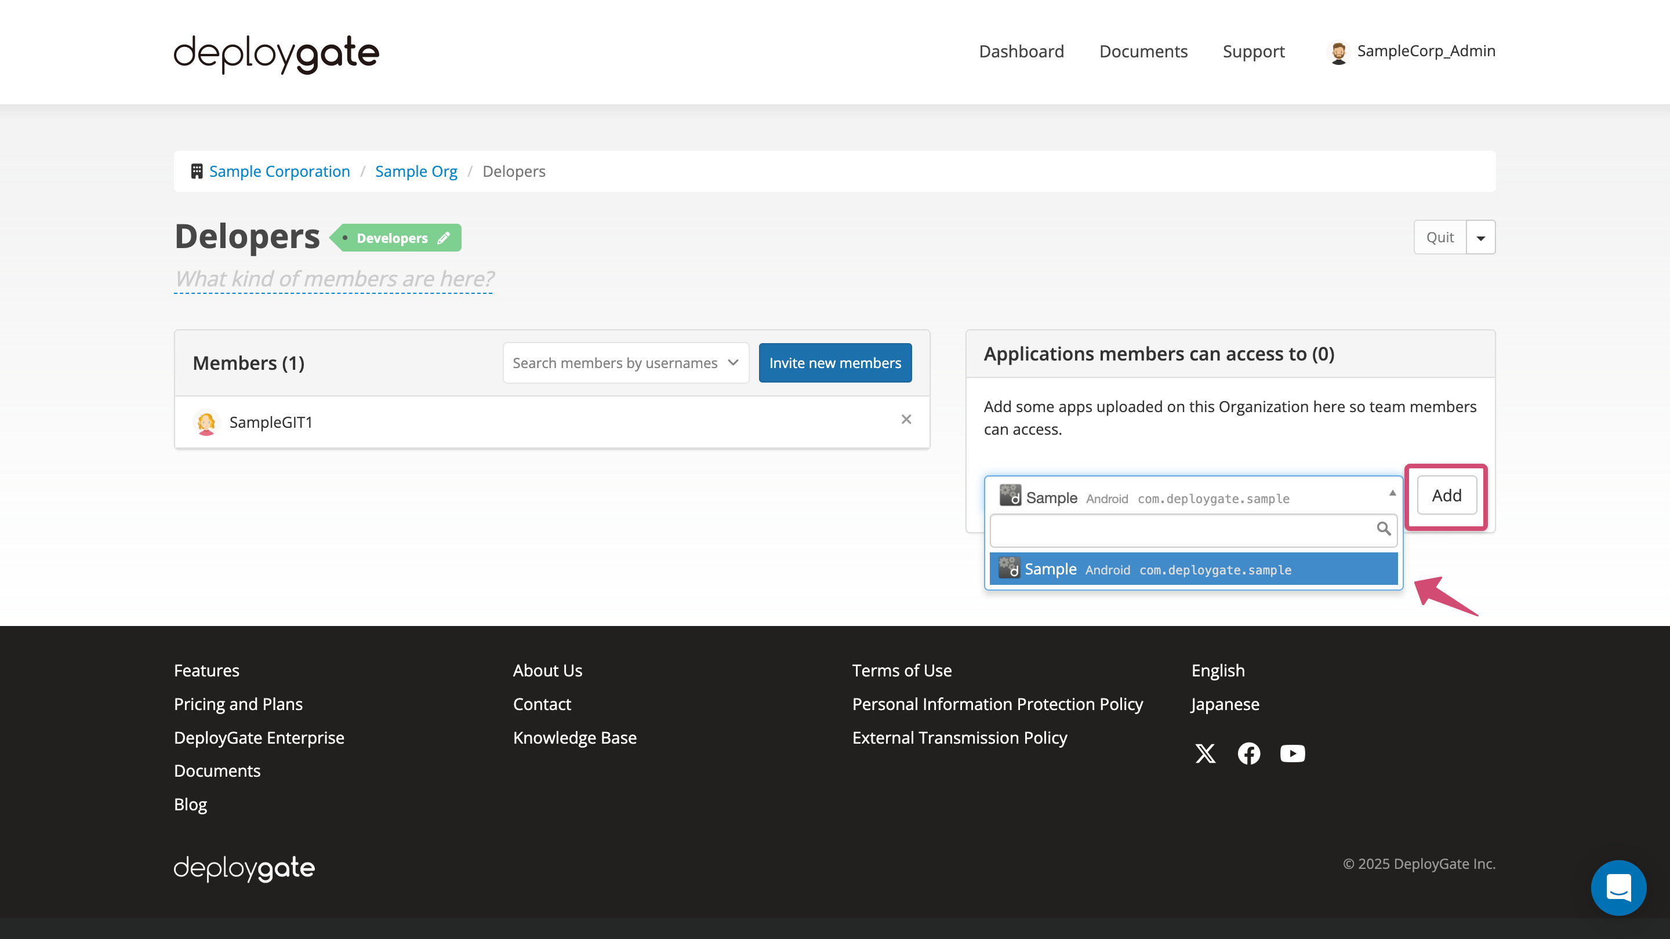The width and height of the screenshot is (1670, 939).
Task: Expand the Quit button dropdown arrow
Action: [x=1481, y=238]
